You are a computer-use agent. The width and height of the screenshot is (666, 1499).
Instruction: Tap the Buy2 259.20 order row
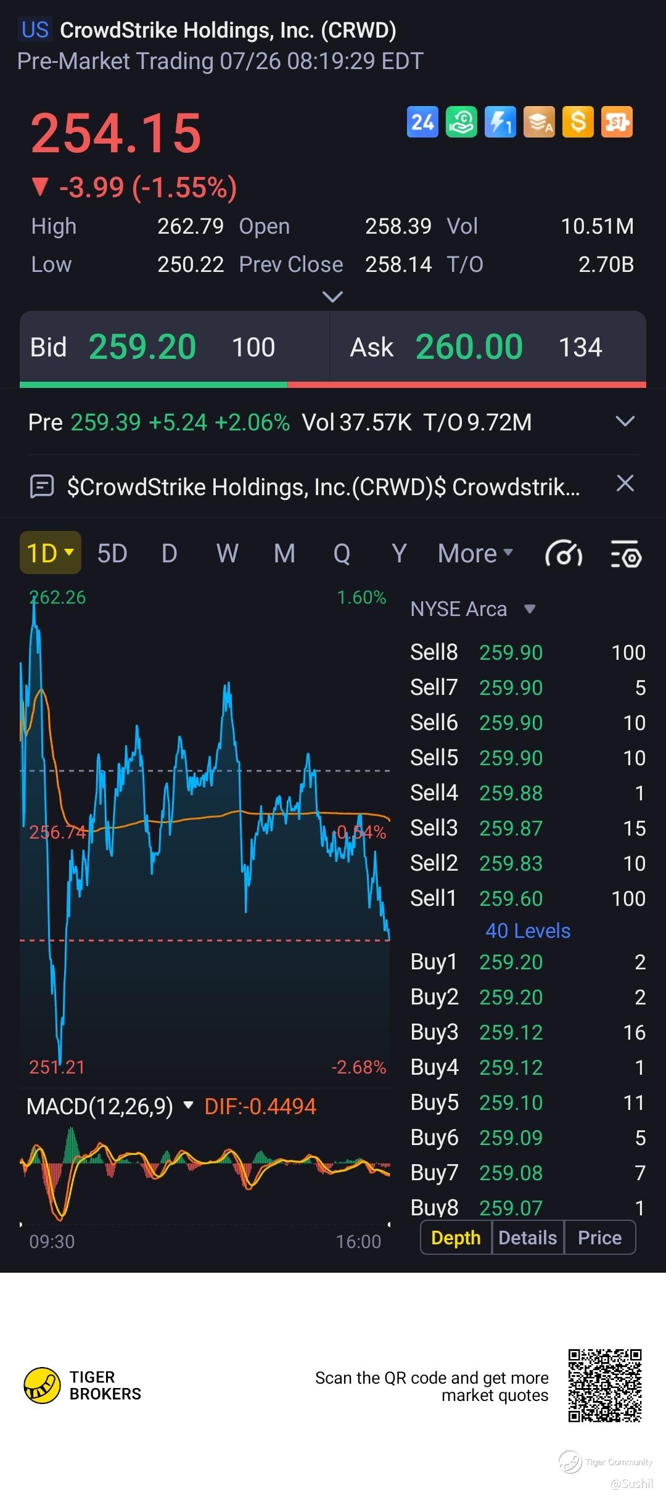(x=528, y=997)
